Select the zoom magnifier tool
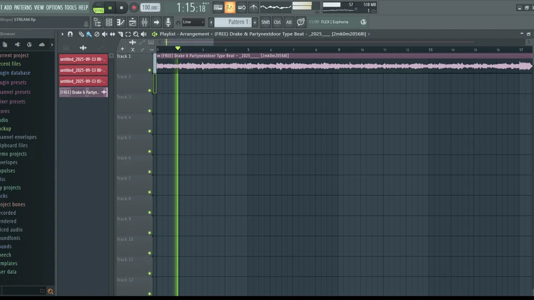534x300 pixels. 136,34
